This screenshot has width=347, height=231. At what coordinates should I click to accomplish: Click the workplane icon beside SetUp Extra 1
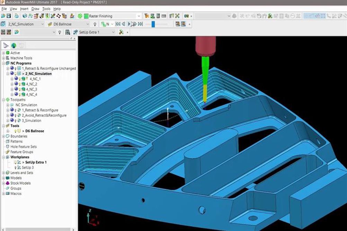point(76,32)
